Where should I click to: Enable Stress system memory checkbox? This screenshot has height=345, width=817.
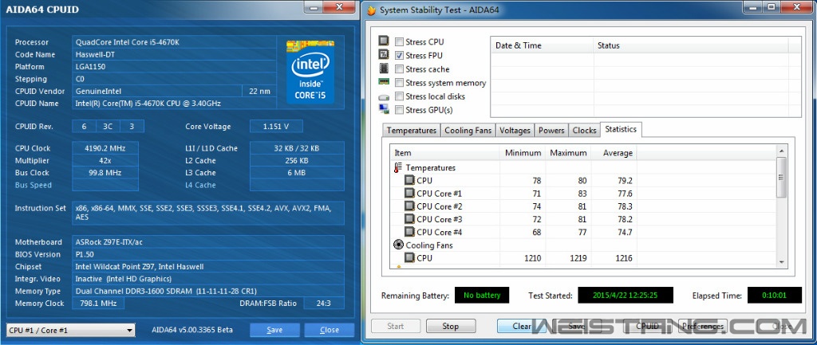399,83
